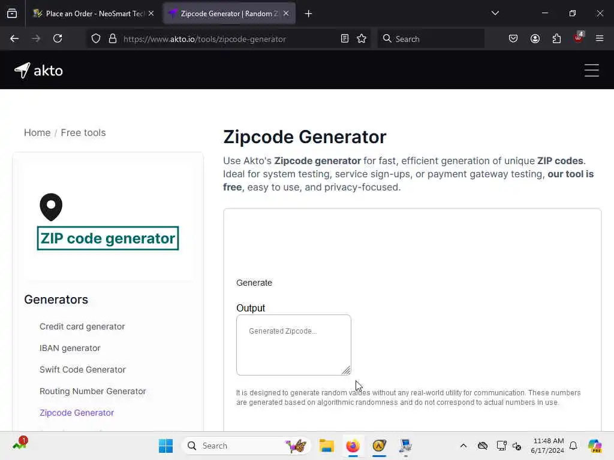Open tracking protection shield info
This screenshot has width=614, height=460.
pos(96,39)
